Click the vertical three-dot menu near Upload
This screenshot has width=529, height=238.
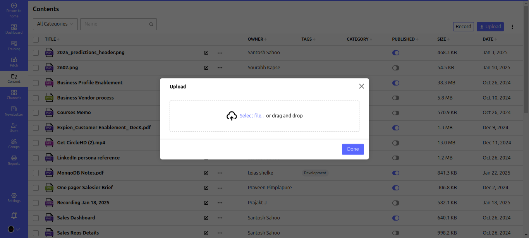[512, 27]
